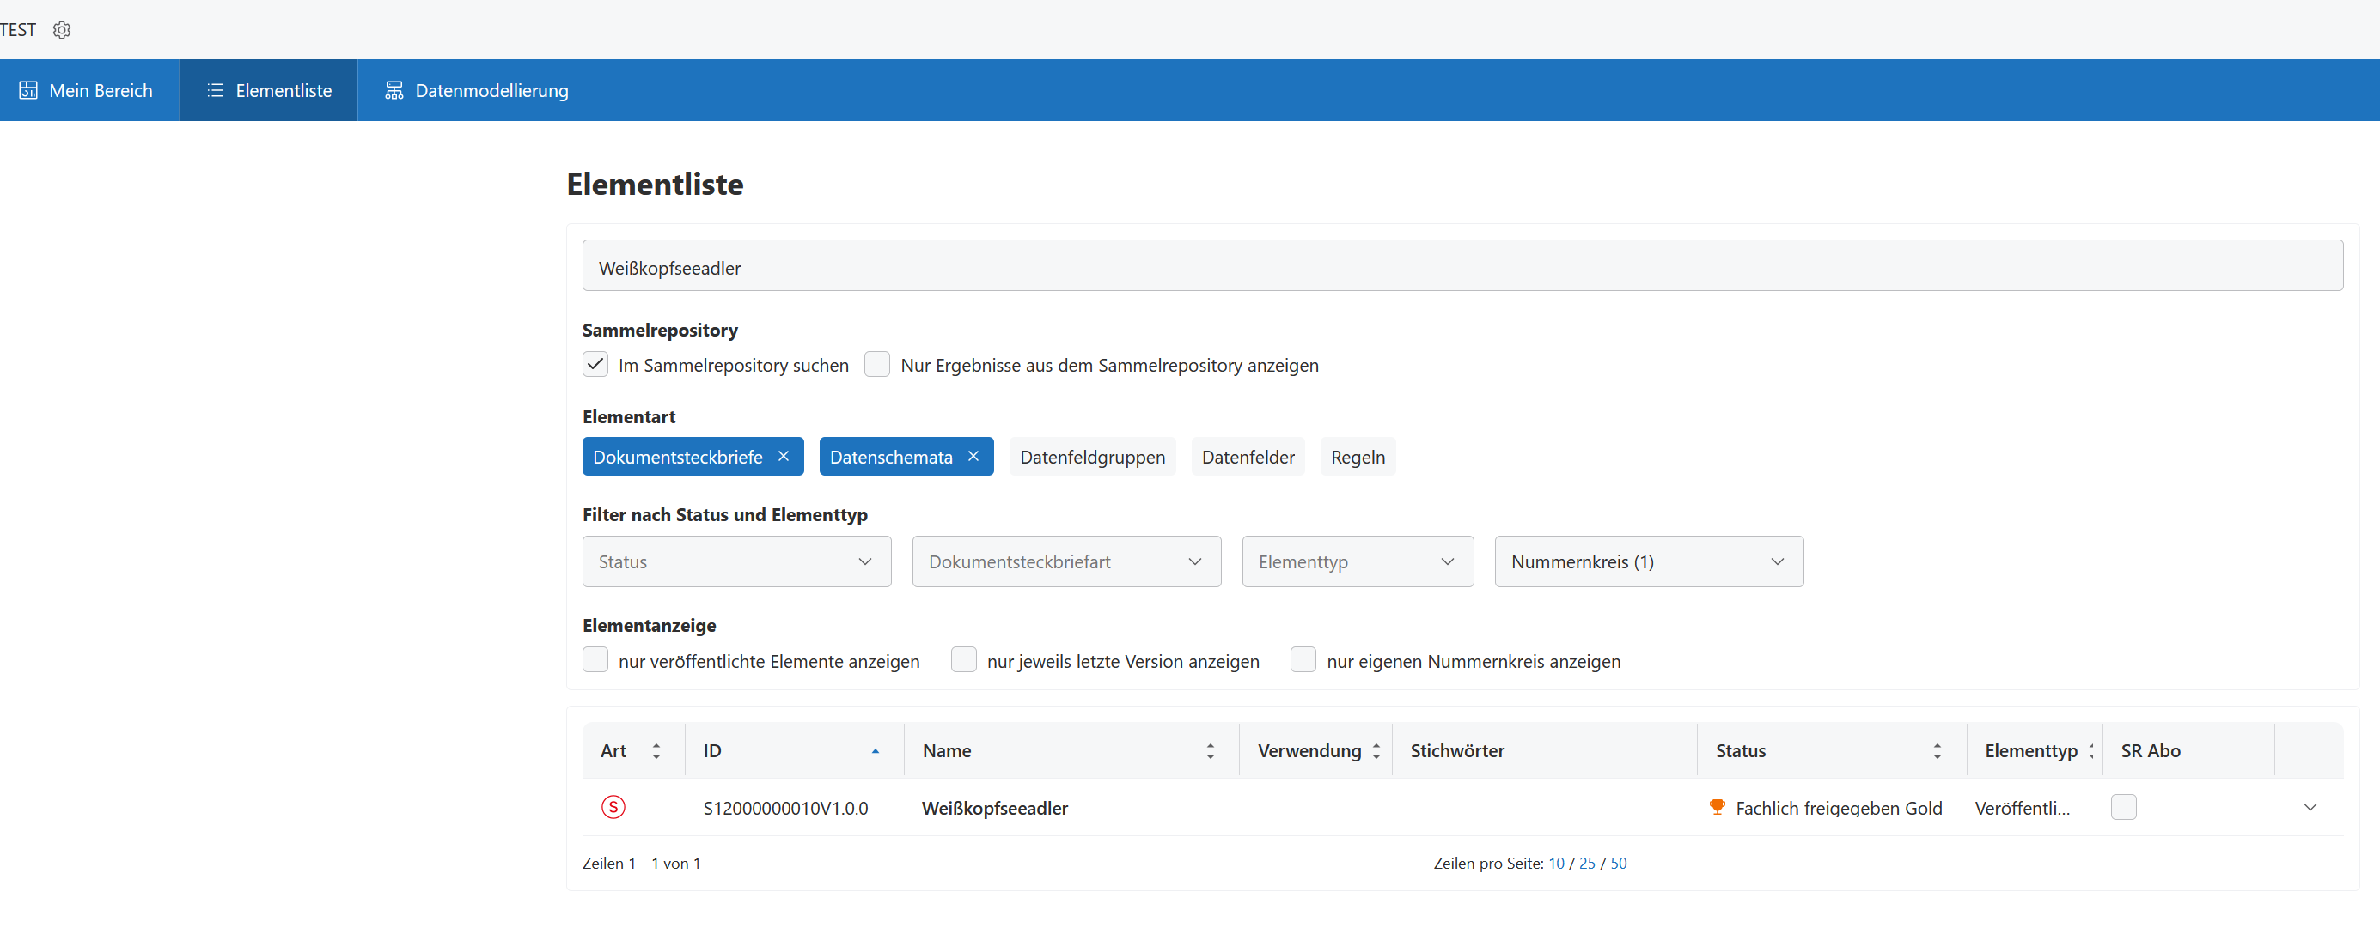Set rows per page to 25
The image size is (2380, 928).
(1586, 864)
